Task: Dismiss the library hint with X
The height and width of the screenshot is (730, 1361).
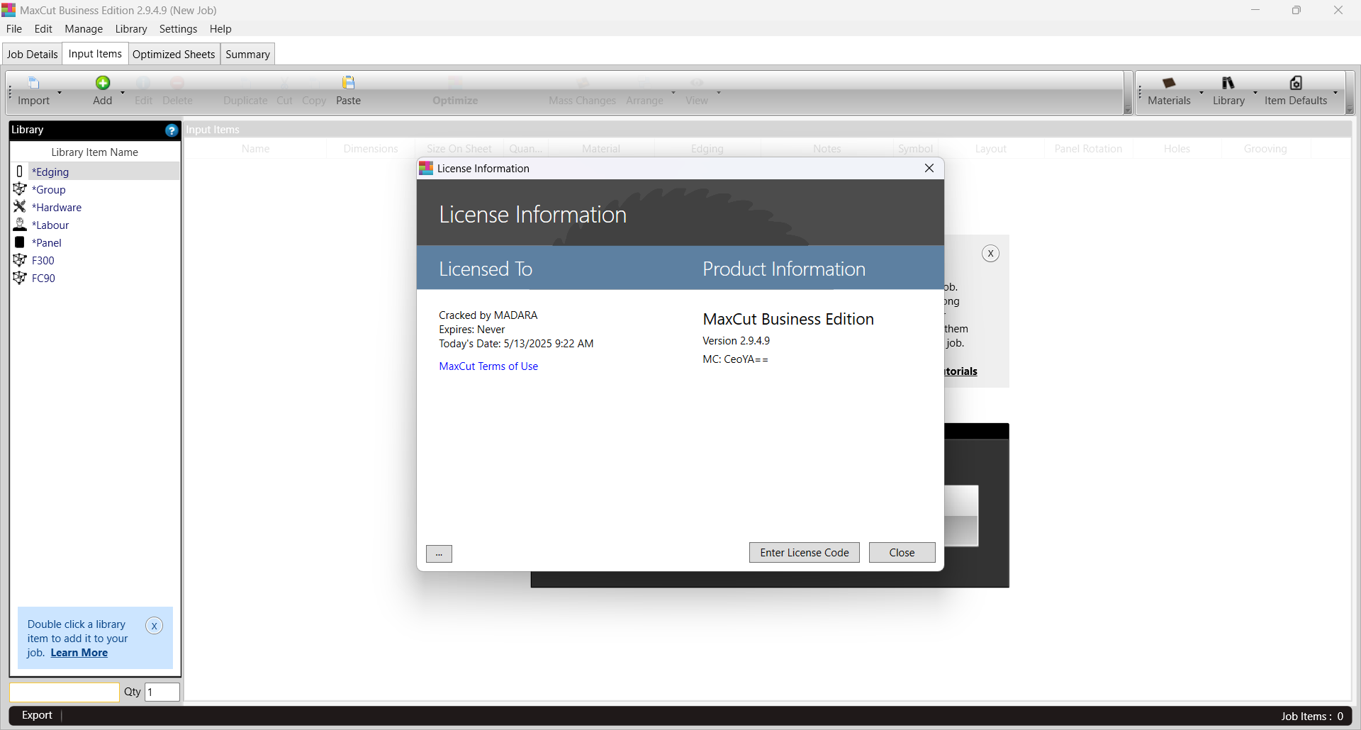Action: click(x=154, y=626)
